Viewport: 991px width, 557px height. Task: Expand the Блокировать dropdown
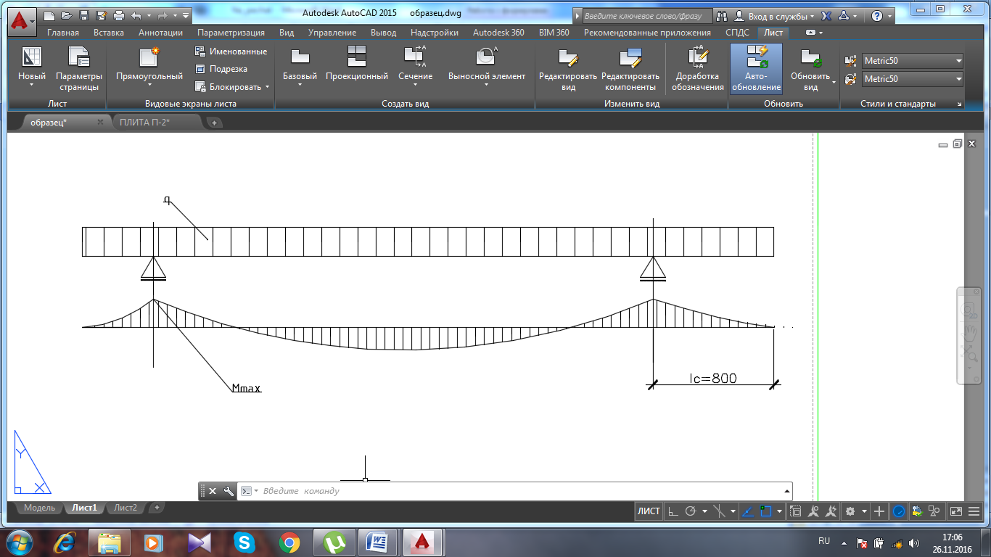267,87
